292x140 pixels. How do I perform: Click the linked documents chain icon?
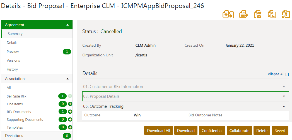pyautogui.click(x=286, y=14)
